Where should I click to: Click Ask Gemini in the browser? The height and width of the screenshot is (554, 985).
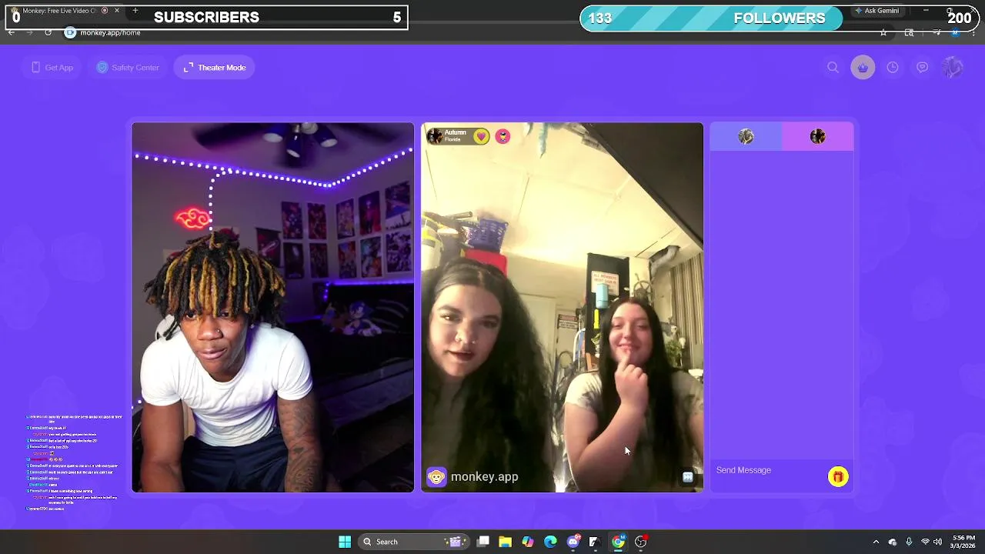coord(876,11)
